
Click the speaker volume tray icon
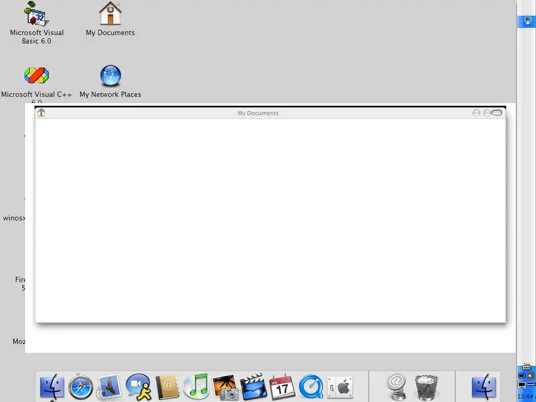tap(531, 376)
